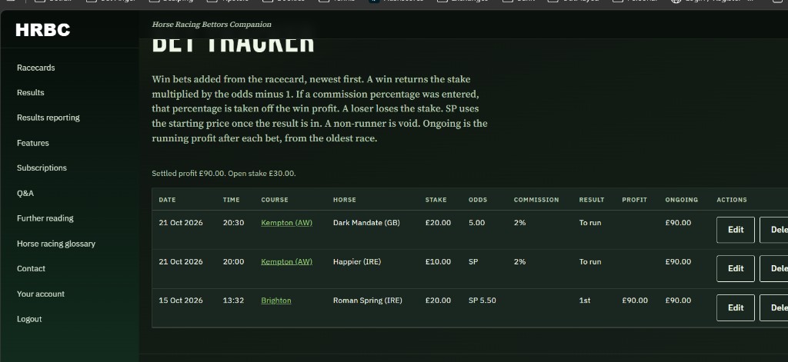Image resolution: width=788 pixels, height=362 pixels.
Task: Click the 1st result cell
Action: point(585,301)
